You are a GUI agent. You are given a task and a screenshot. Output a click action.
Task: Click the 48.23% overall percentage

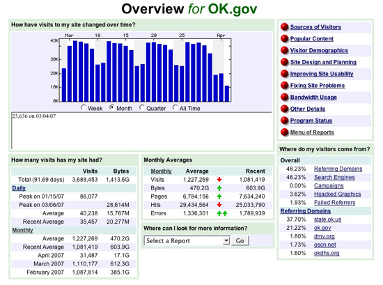(x=296, y=169)
